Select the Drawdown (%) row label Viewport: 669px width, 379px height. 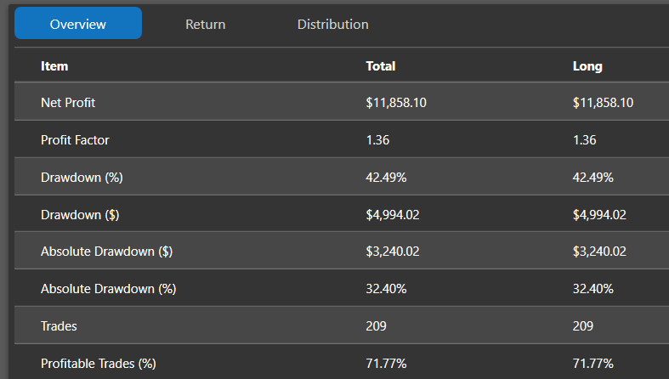point(82,178)
